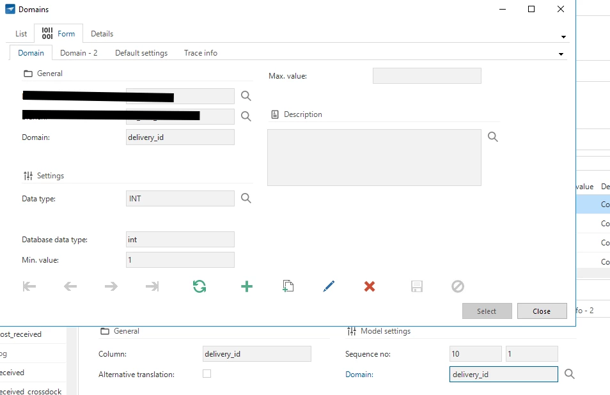
Task: Click the Max. value field
Action: point(426,76)
